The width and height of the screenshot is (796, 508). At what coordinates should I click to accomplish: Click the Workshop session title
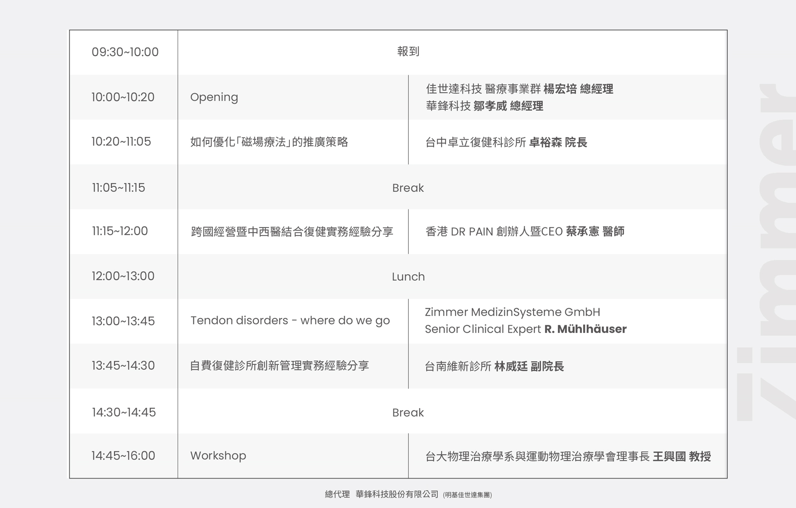(218, 455)
